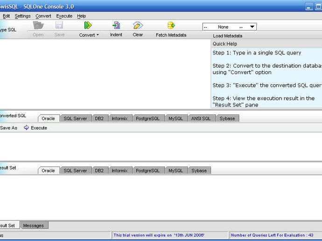Expand the Convert dropdown arrow
The height and width of the screenshot is (241, 322).
tap(98, 35)
